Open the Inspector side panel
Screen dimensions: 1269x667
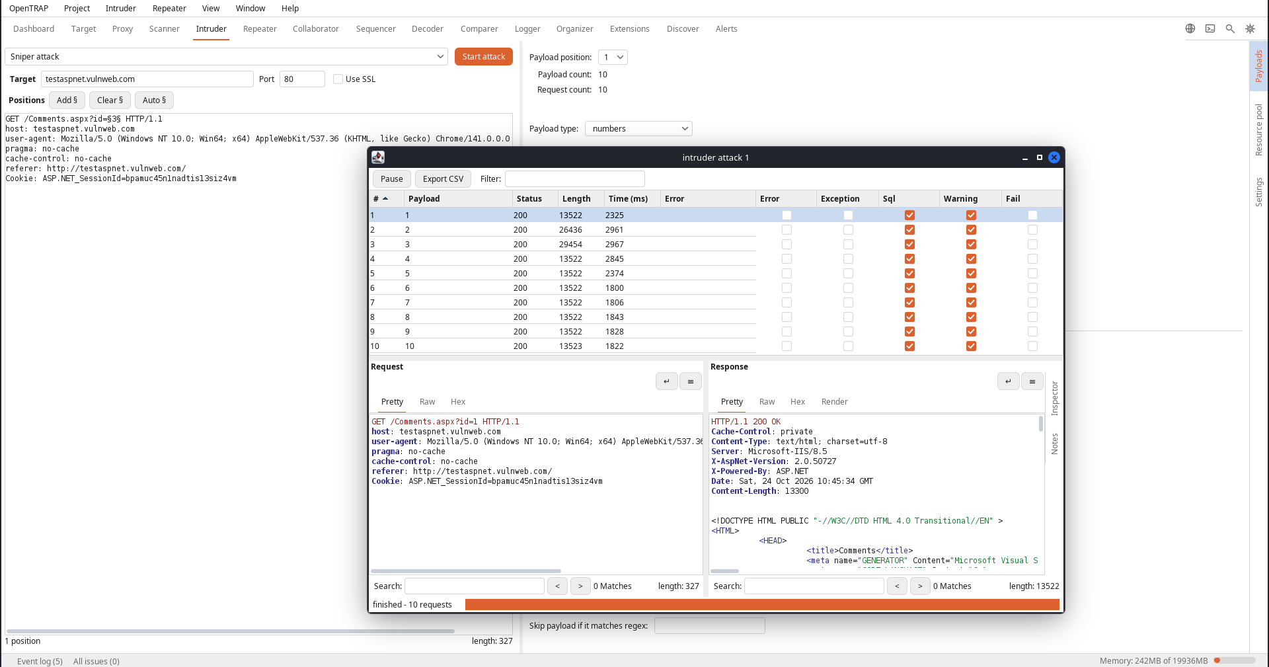click(x=1054, y=398)
